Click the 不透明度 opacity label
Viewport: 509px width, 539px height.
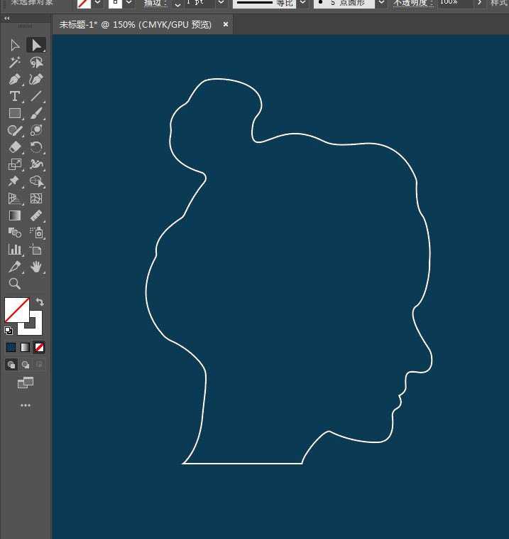click(412, 4)
